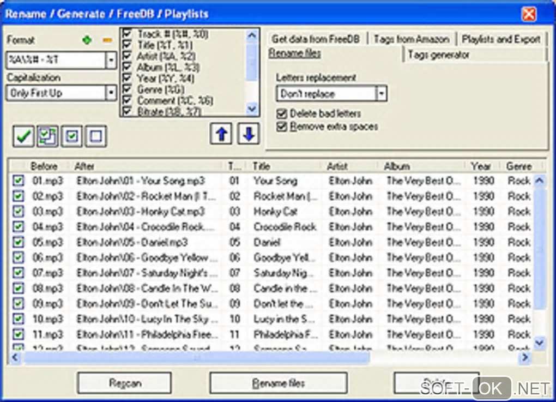Uncheck the 01.mp3 file row
556x402 pixels.
(18, 181)
